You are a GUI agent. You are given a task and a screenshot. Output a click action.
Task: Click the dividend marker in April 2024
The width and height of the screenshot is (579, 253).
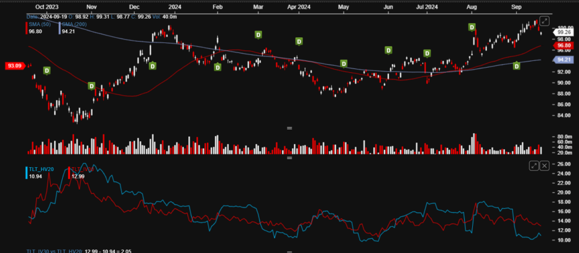[300, 41]
